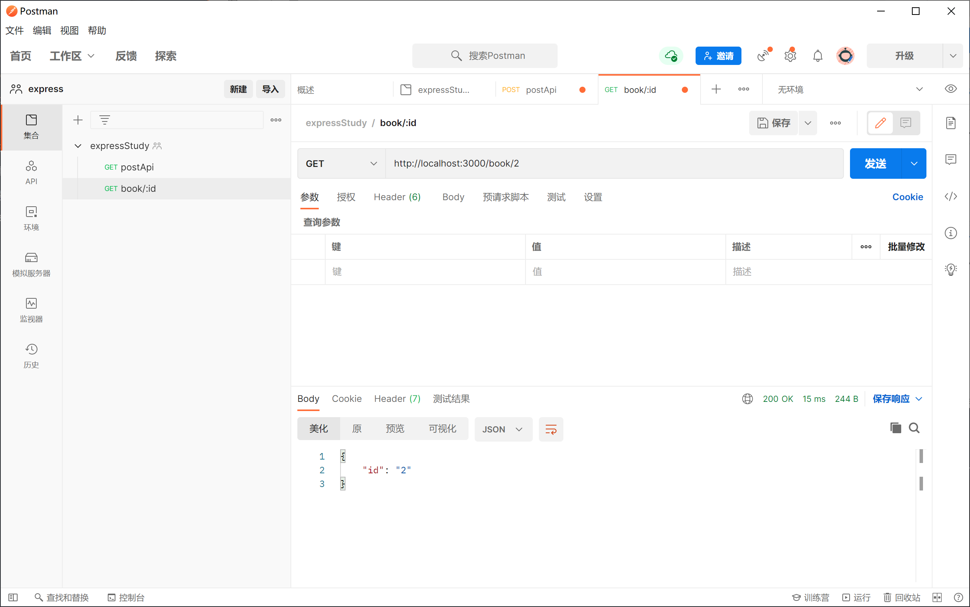Switch response view to Raw (原)

(357, 429)
